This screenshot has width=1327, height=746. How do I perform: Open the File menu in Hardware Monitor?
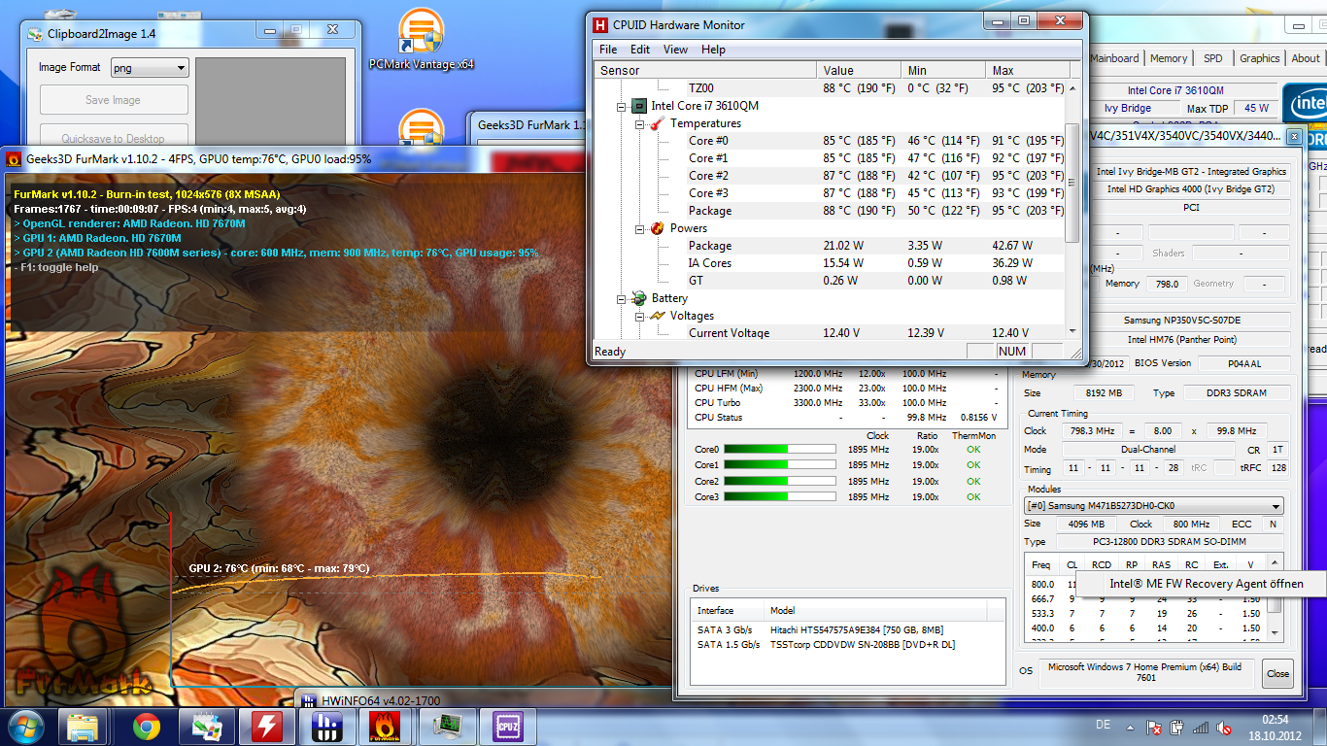pyautogui.click(x=608, y=50)
